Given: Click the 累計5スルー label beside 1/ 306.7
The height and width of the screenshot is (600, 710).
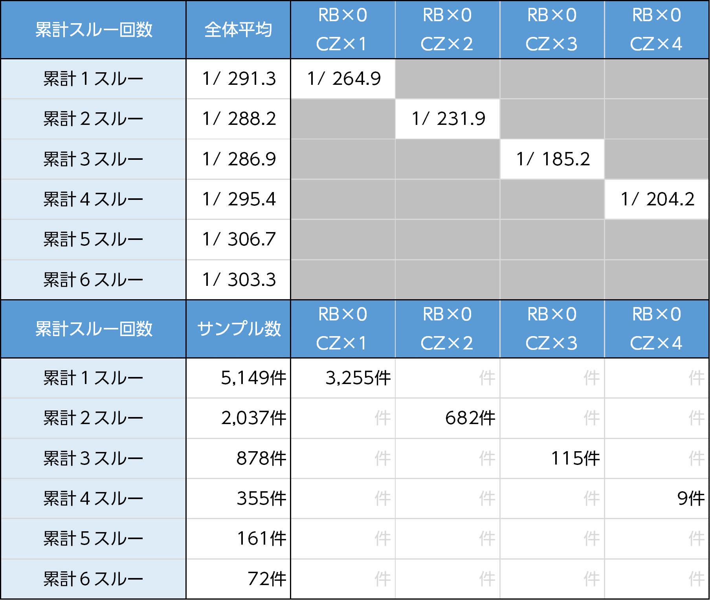Looking at the screenshot, I should point(94,239).
